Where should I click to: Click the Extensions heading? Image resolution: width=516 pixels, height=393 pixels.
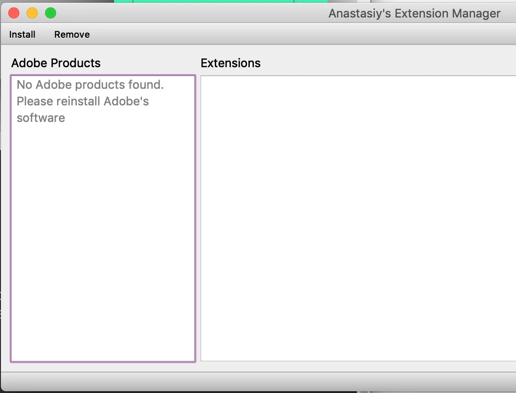[231, 63]
